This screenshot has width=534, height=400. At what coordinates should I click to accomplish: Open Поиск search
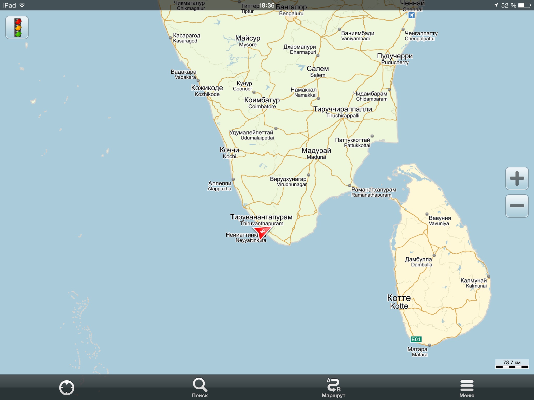(200, 387)
